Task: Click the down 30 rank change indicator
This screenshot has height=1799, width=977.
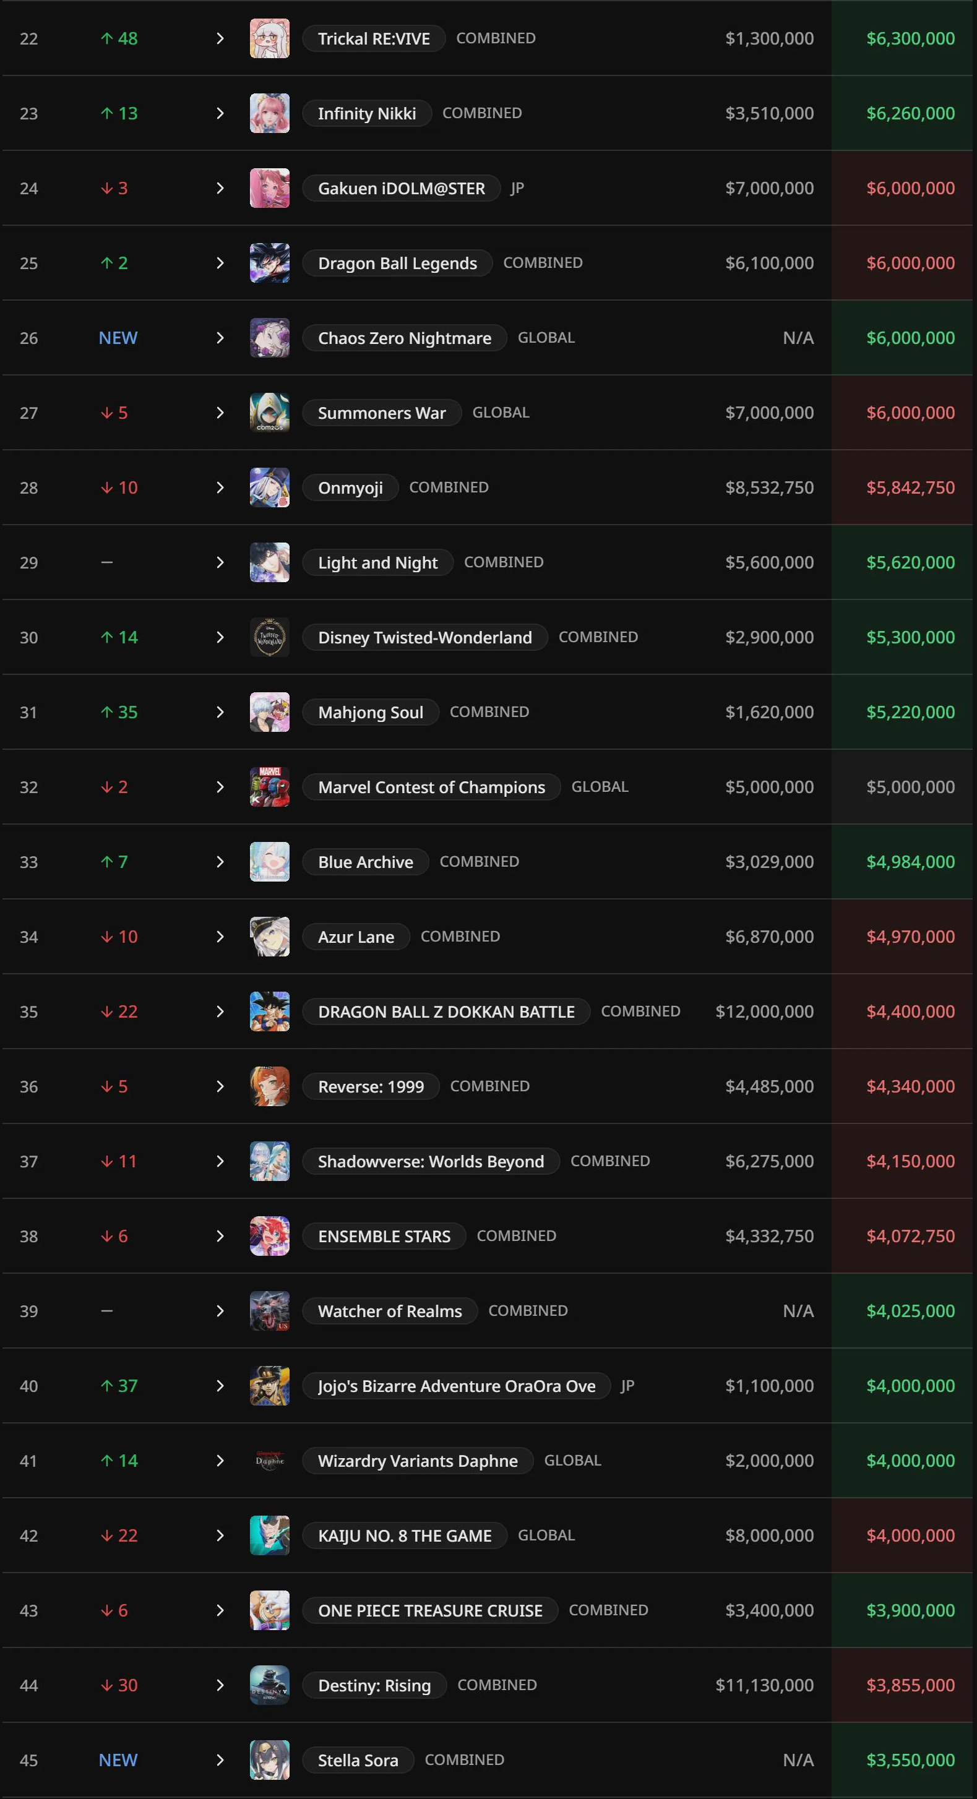Action: click(x=119, y=1685)
